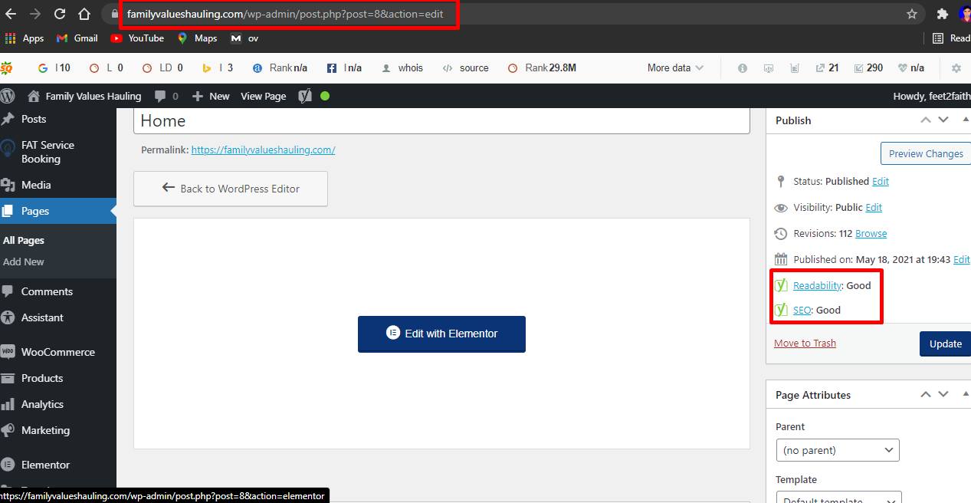The width and height of the screenshot is (971, 503).
Task: Open the Template dropdown menu
Action: click(838, 498)
